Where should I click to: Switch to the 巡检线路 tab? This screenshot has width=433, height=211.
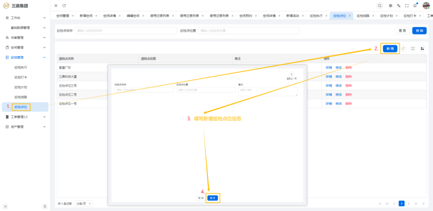(363, 16)
